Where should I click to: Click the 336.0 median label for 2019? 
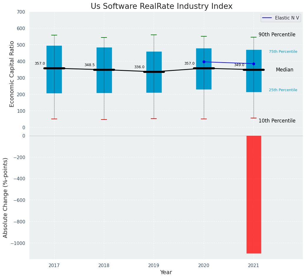tap(139, 67)
